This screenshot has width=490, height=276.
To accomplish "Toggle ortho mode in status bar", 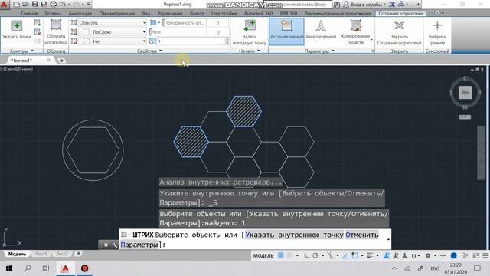I will pyautogui.click(x=306, y=255).
